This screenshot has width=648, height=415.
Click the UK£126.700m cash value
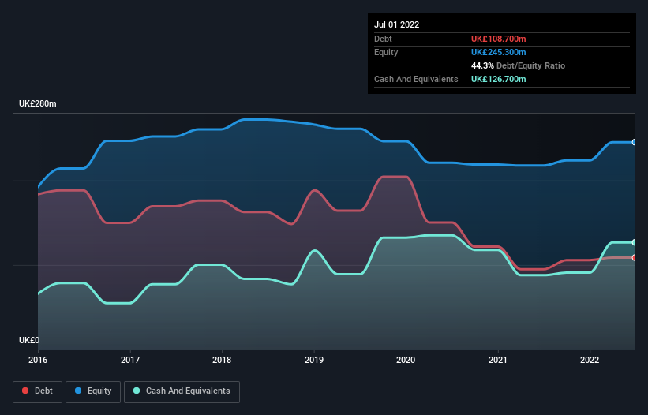(x=498, y=79)
